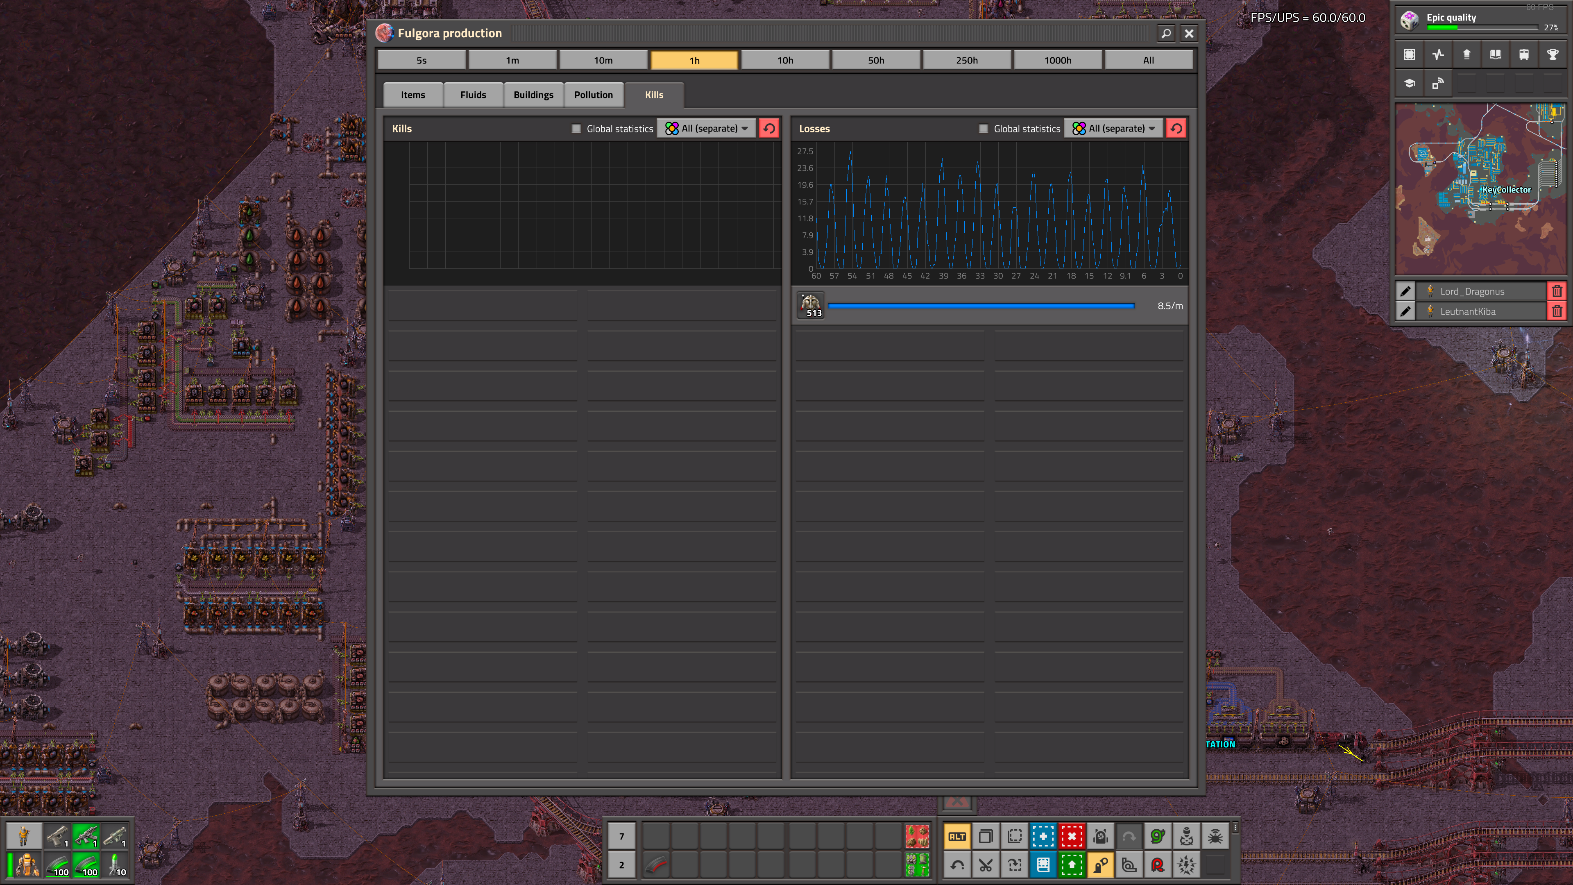Switch to the Pollution tab
1573x885 pixels.
tap(594, 95)
